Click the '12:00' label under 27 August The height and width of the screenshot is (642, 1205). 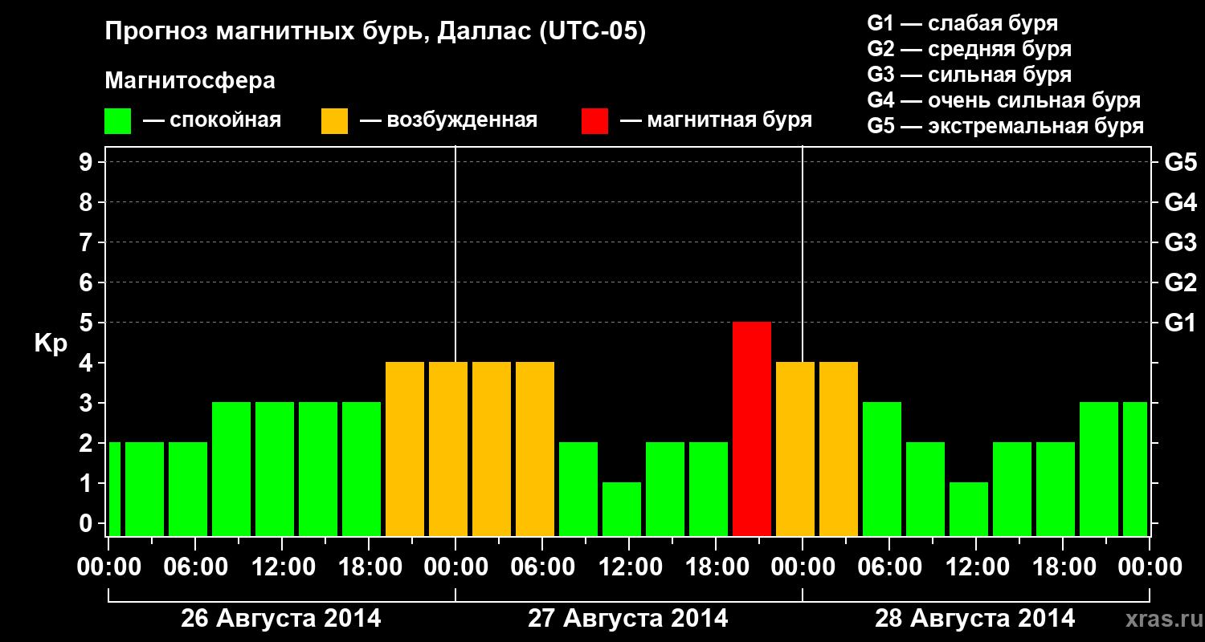[x=629, y=567]
